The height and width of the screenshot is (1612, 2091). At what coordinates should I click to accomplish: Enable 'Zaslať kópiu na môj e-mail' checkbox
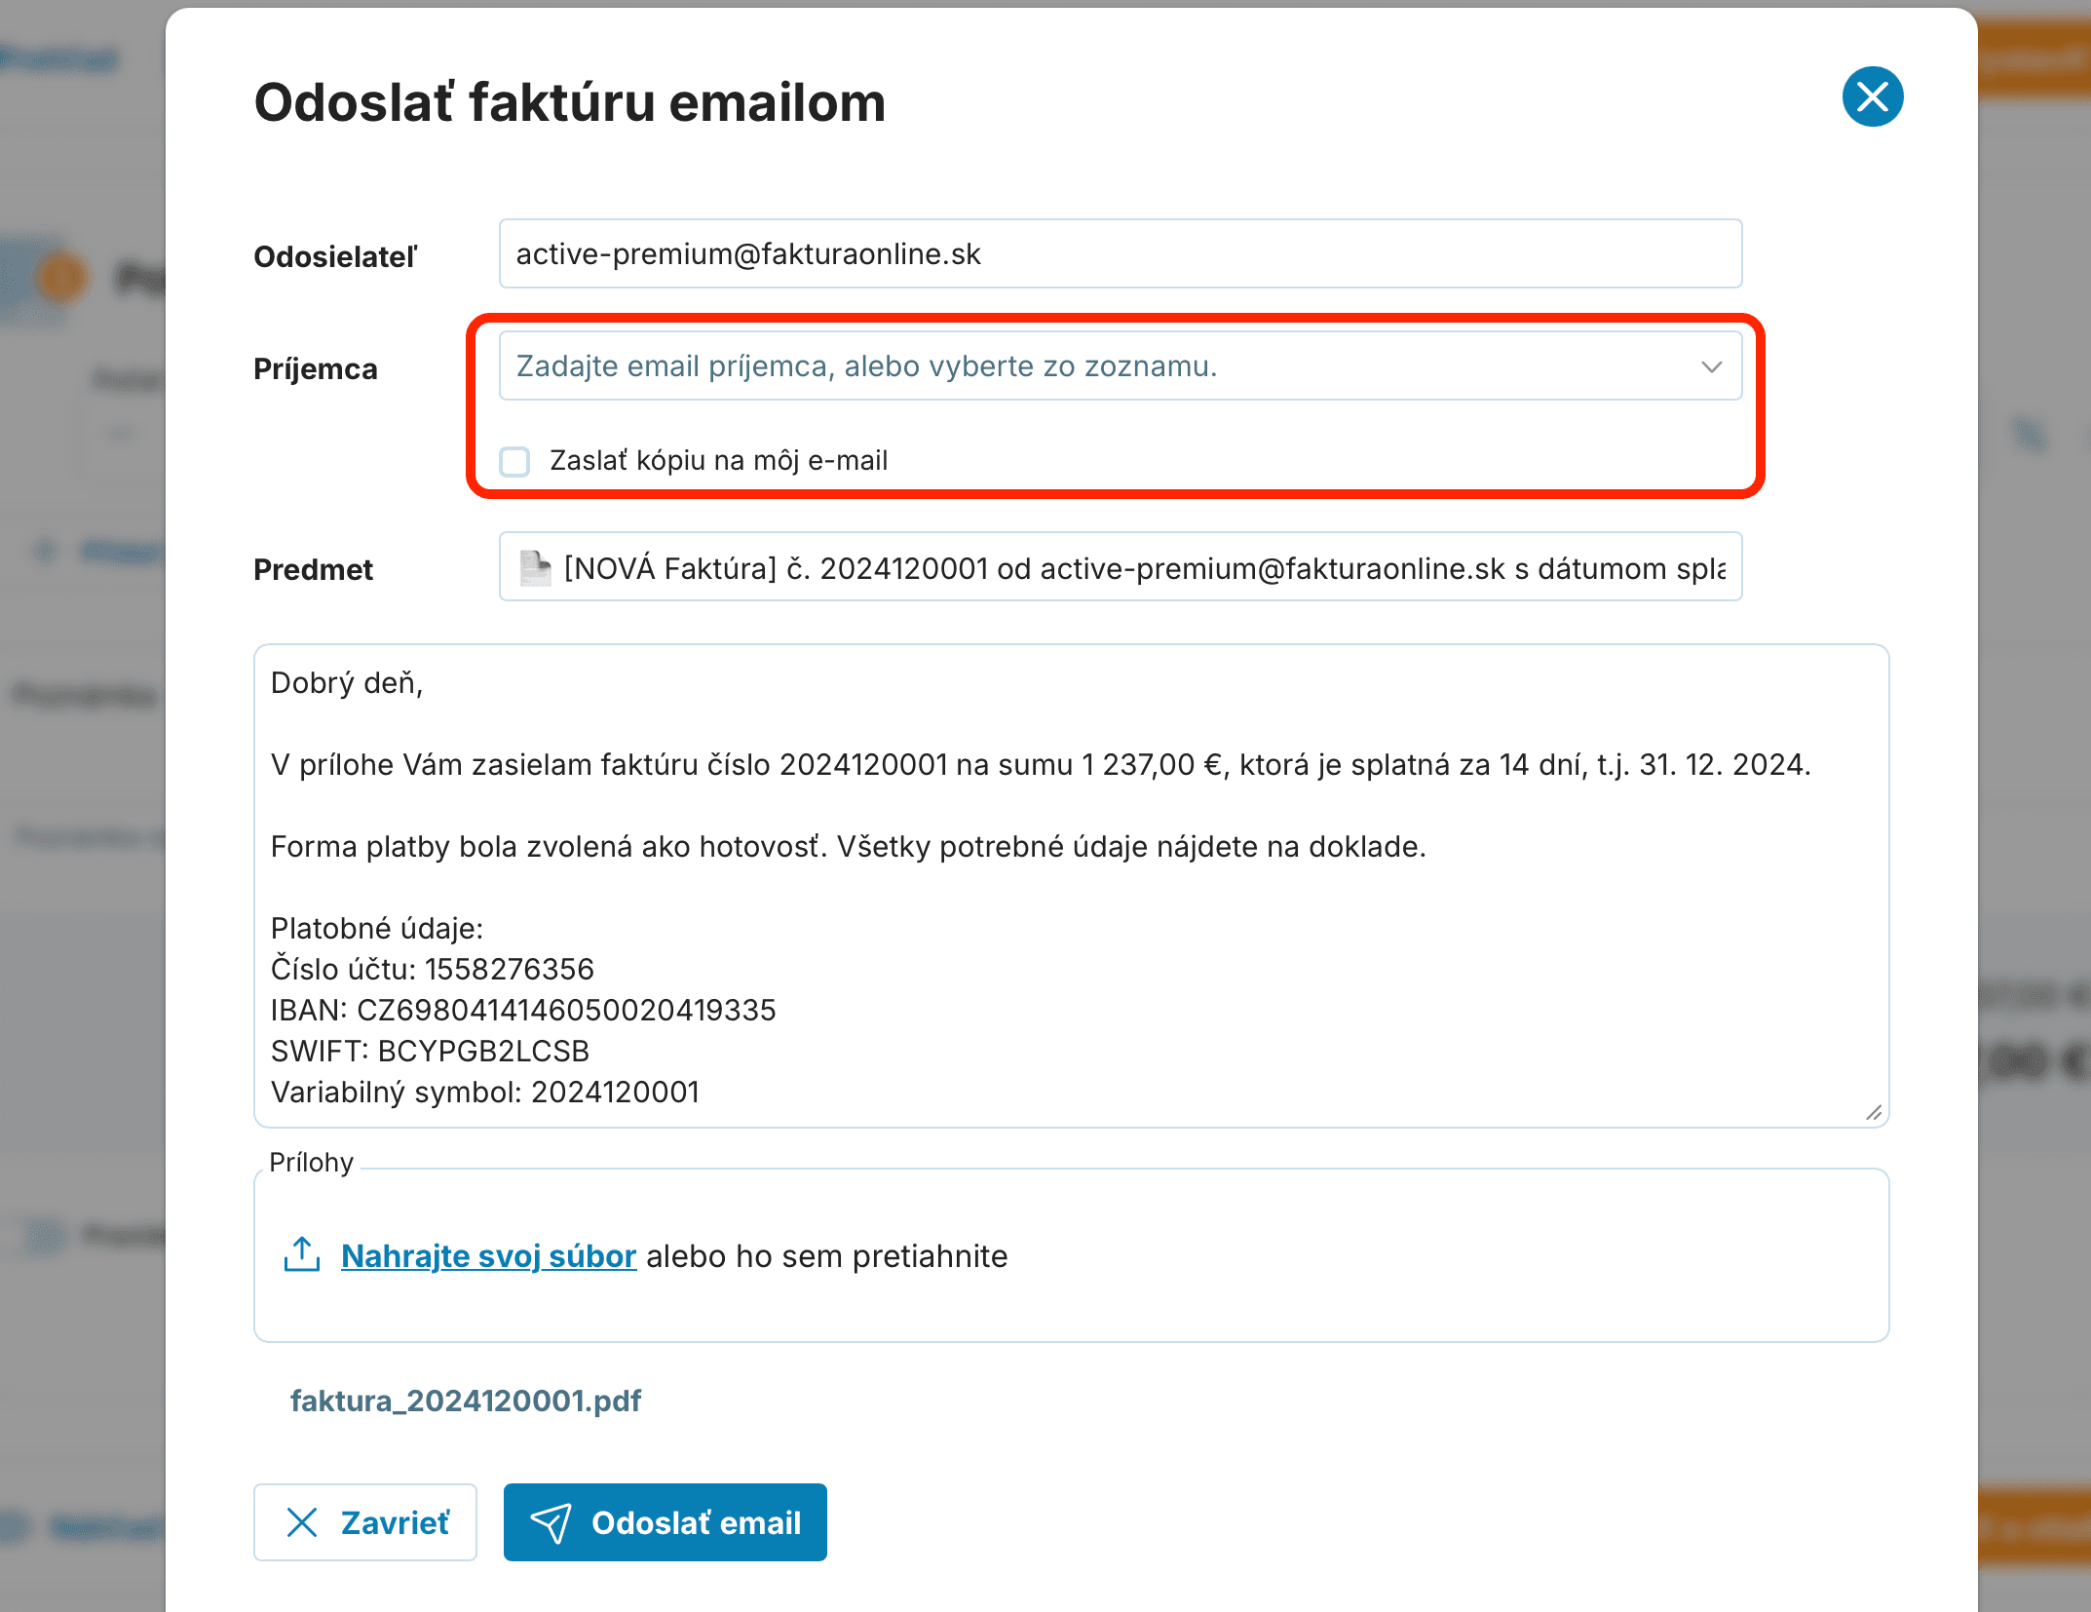coord(514,461)
